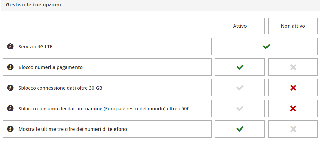This screenshot has width=320, height=141.
Task: Click the Non attivo column header
Action: tap(293, 26)
